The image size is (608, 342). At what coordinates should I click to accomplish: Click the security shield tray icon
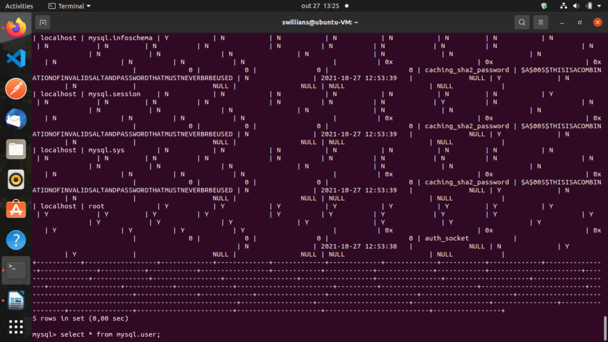coord(544,6)
